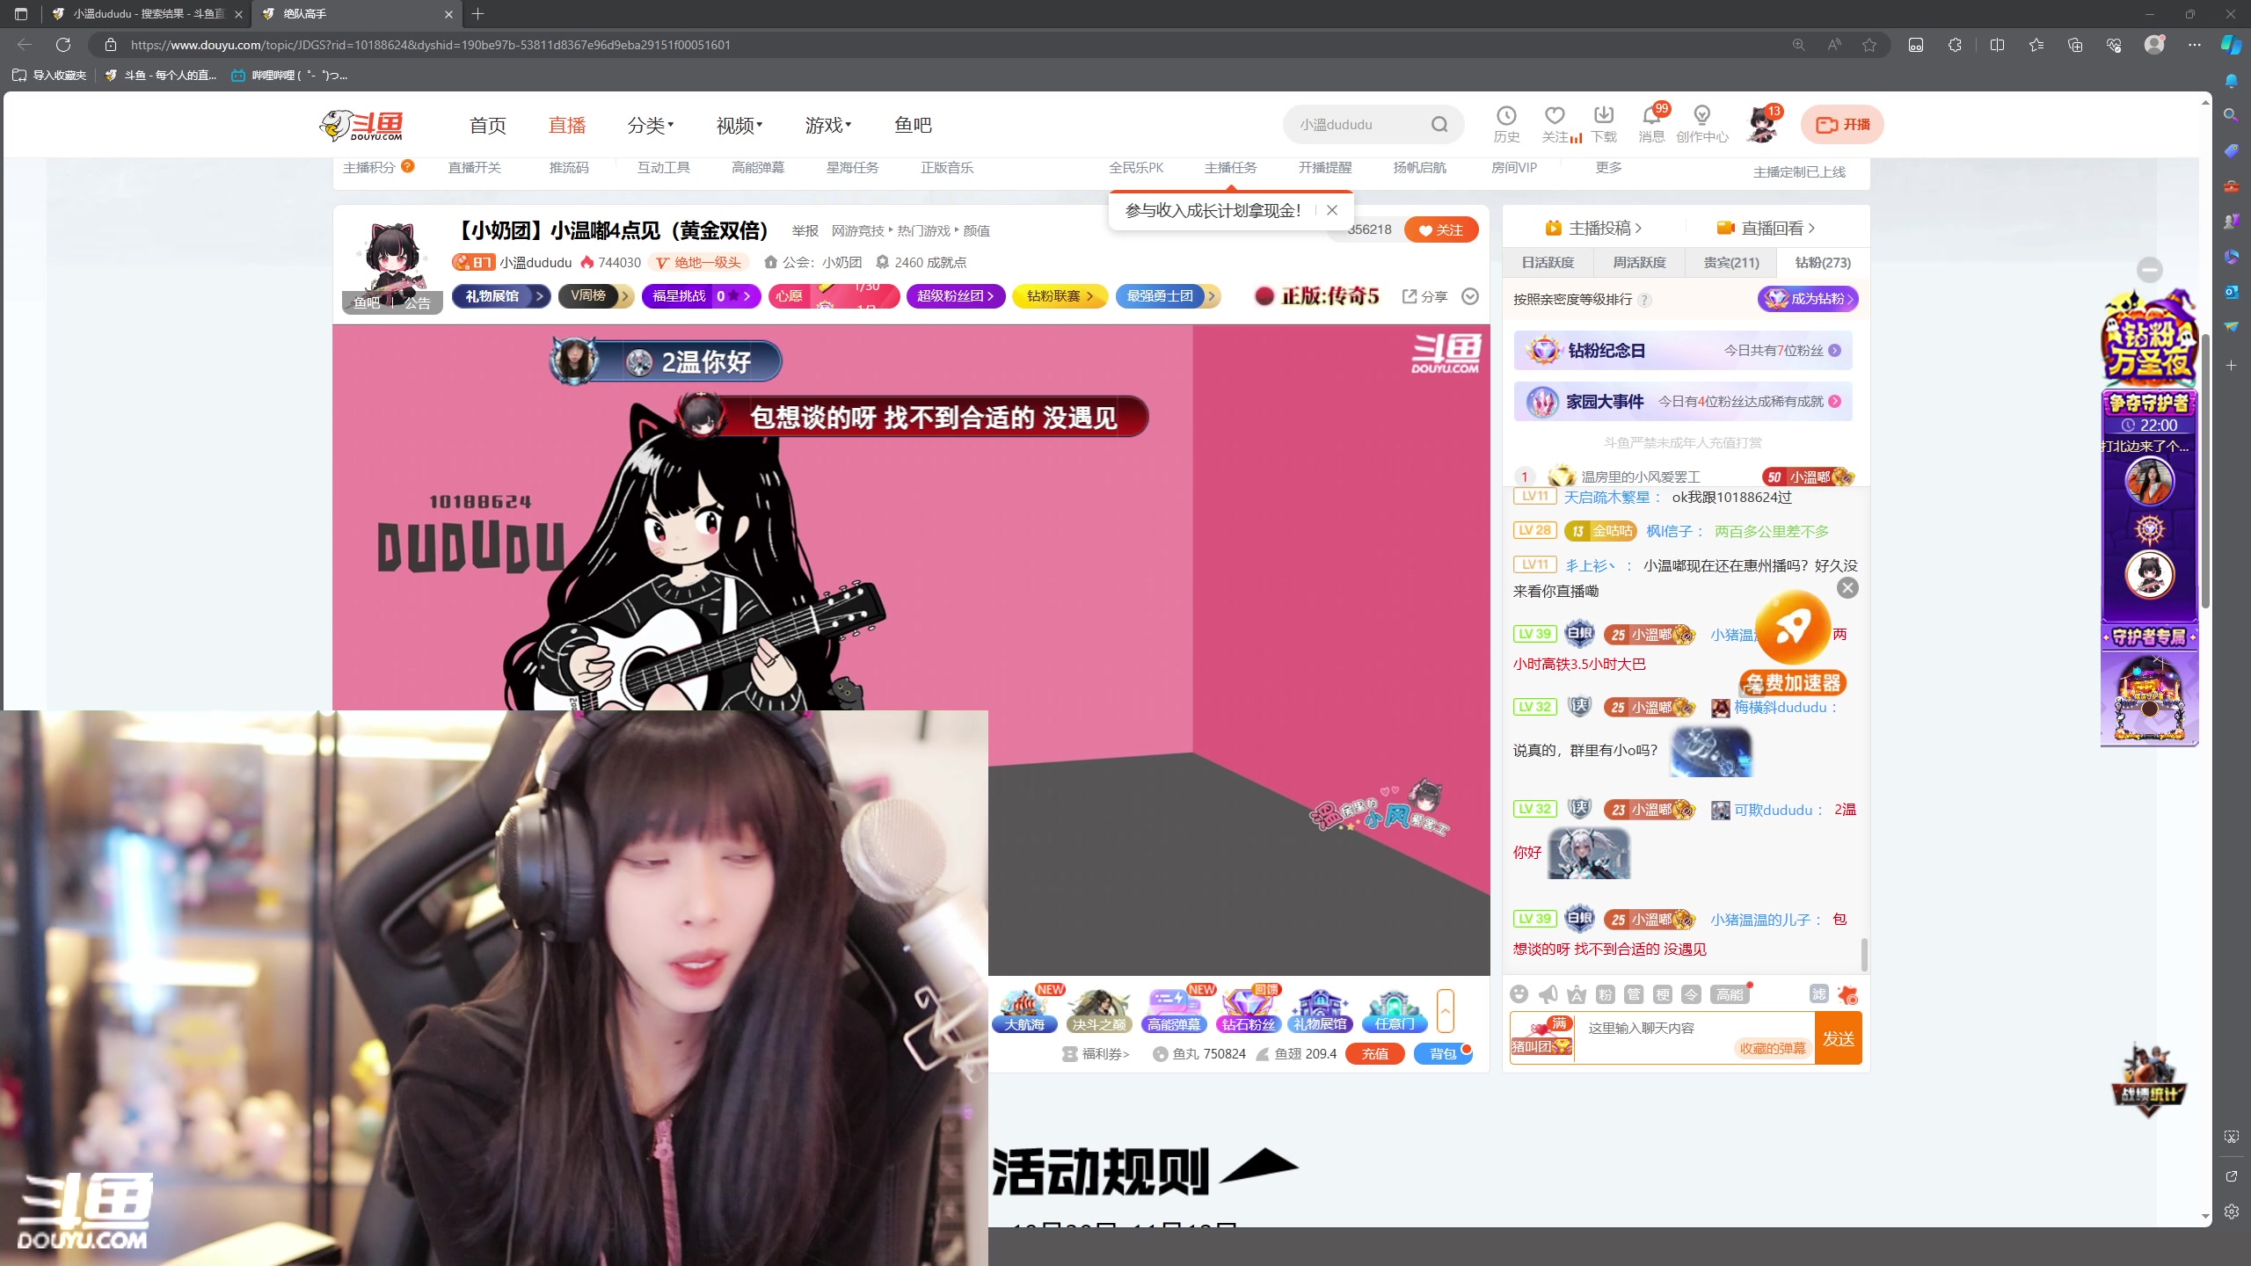Collapse the right-side floating promo panel
Screen dimensions: 2251x1266
click(x=2150, y=269)
